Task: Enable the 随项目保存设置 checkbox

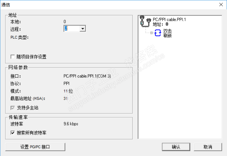Action: [x=13, y=57]
